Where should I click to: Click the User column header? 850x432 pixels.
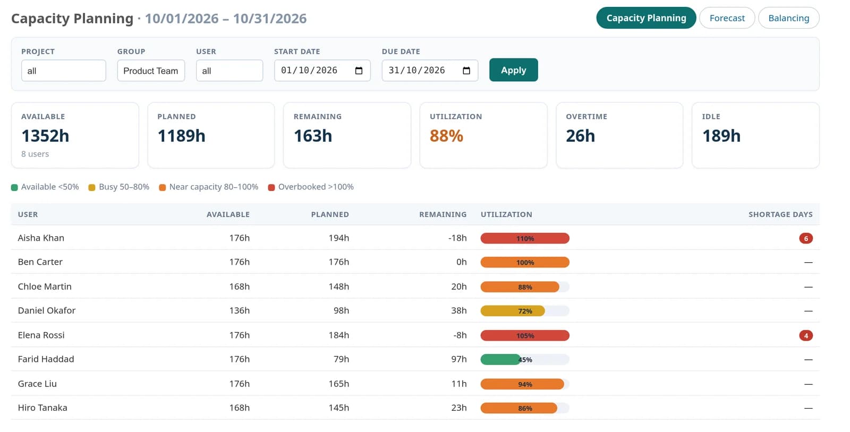[x=28, y=214]
